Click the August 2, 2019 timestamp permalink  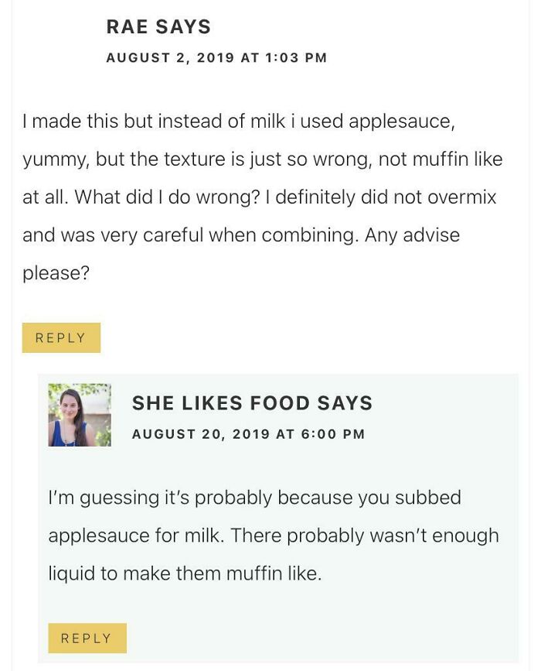[215, 56]
